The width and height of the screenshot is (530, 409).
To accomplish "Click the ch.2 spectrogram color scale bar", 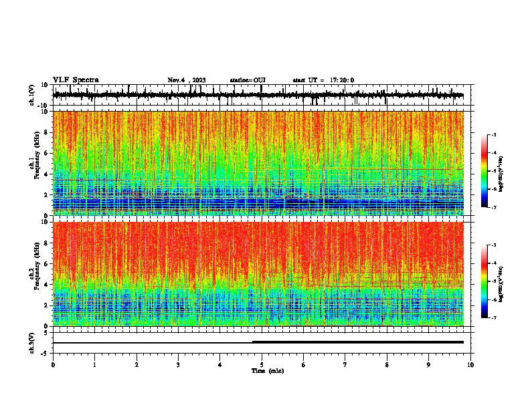I will 484,281.
